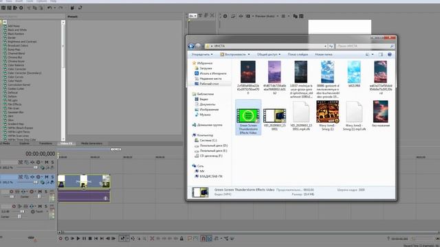Screen dimensions: 440x247
Task: Click the Copy Snapshot icon in preview toolbar
Action: coord(295,16)
